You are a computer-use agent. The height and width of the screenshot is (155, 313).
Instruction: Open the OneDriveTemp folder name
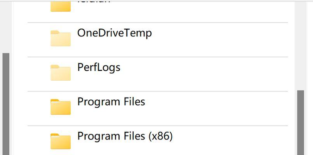click(x=115, y=33)
